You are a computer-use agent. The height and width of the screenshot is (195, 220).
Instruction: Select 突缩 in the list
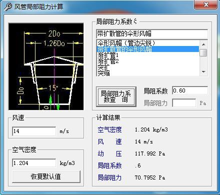tap(147, 73)
